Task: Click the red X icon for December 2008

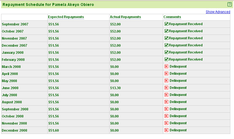Action: click(x=166, y=130)
